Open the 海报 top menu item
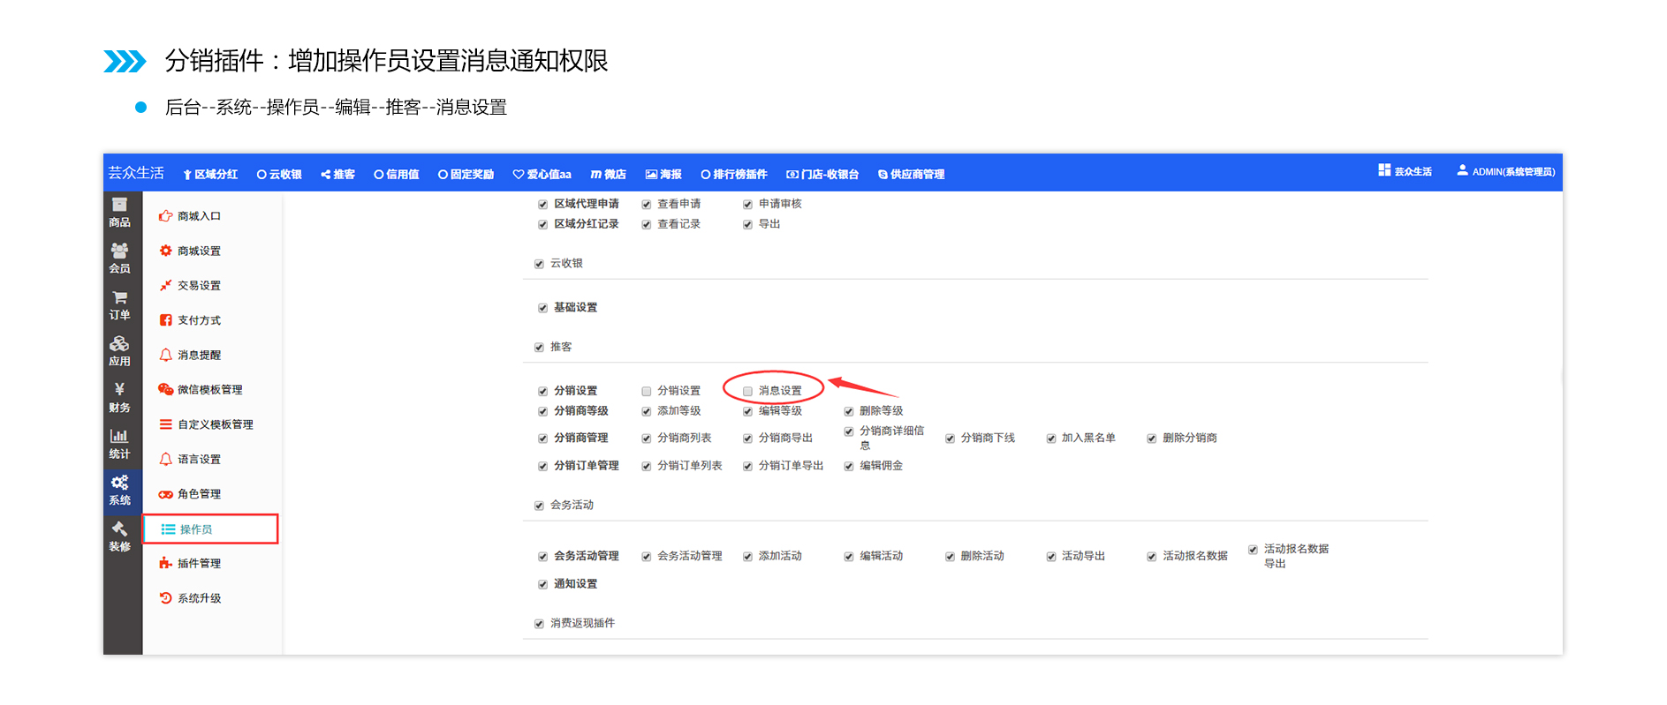The height and width of the screenshot is (705, 1667). [x=663, y=175]
